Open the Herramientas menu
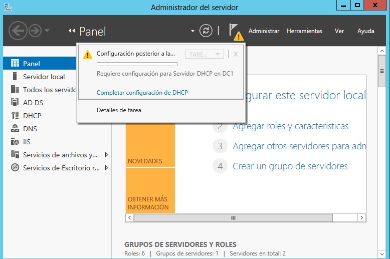The width and height of the screenshot is (390, 259). [x=304, y=31]
